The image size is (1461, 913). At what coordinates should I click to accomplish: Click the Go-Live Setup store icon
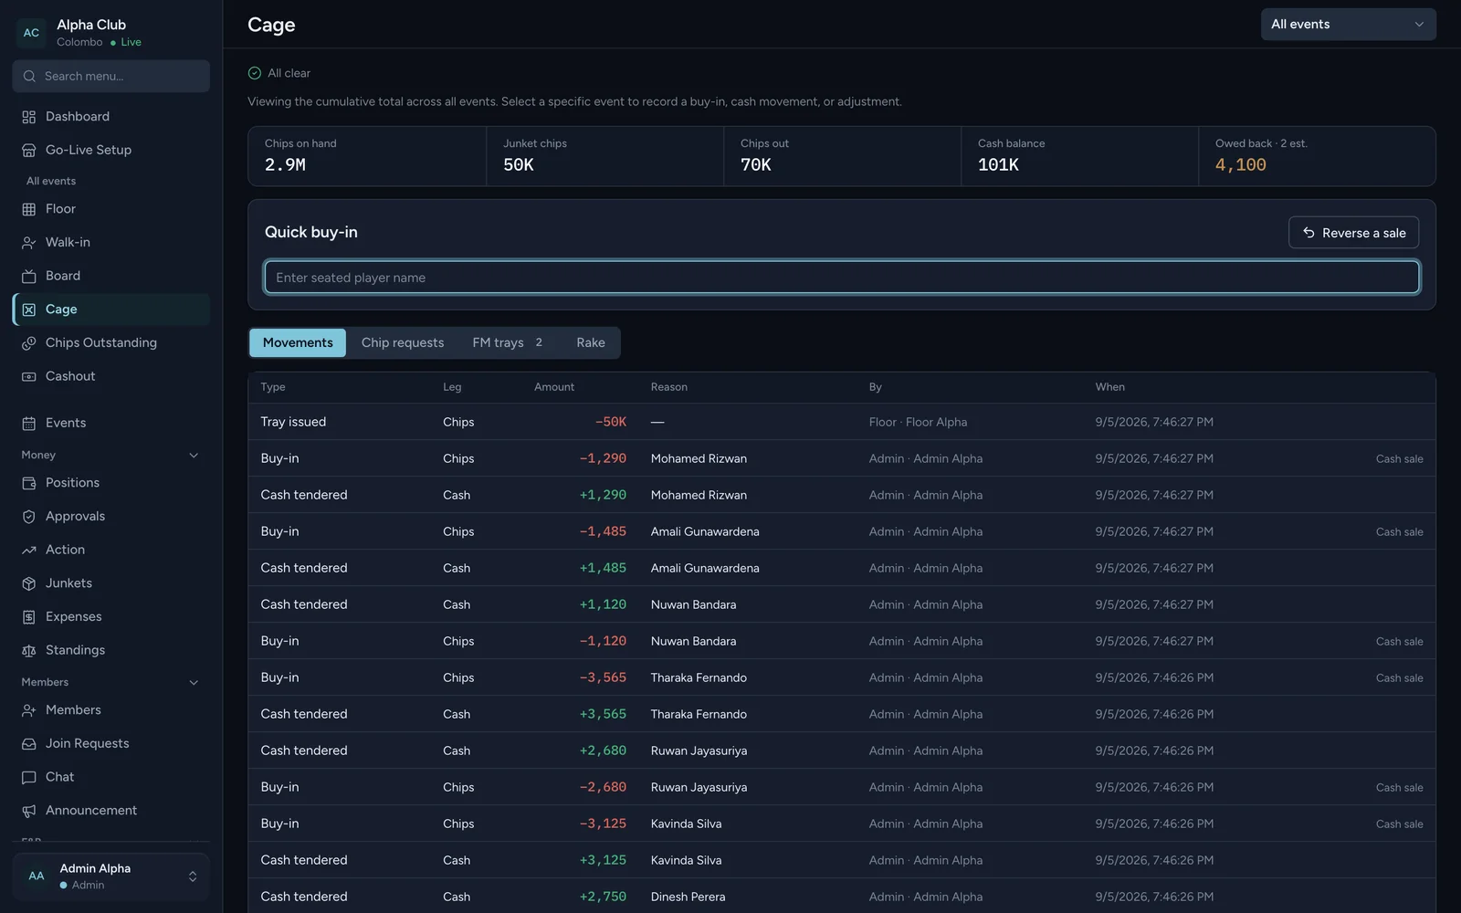(28, 151)
